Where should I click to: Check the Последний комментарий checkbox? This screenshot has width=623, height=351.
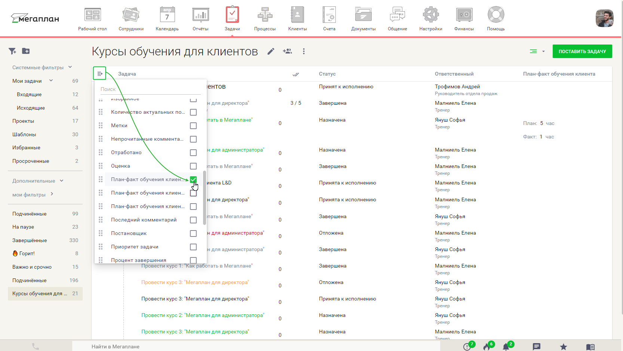coord(193,220)
